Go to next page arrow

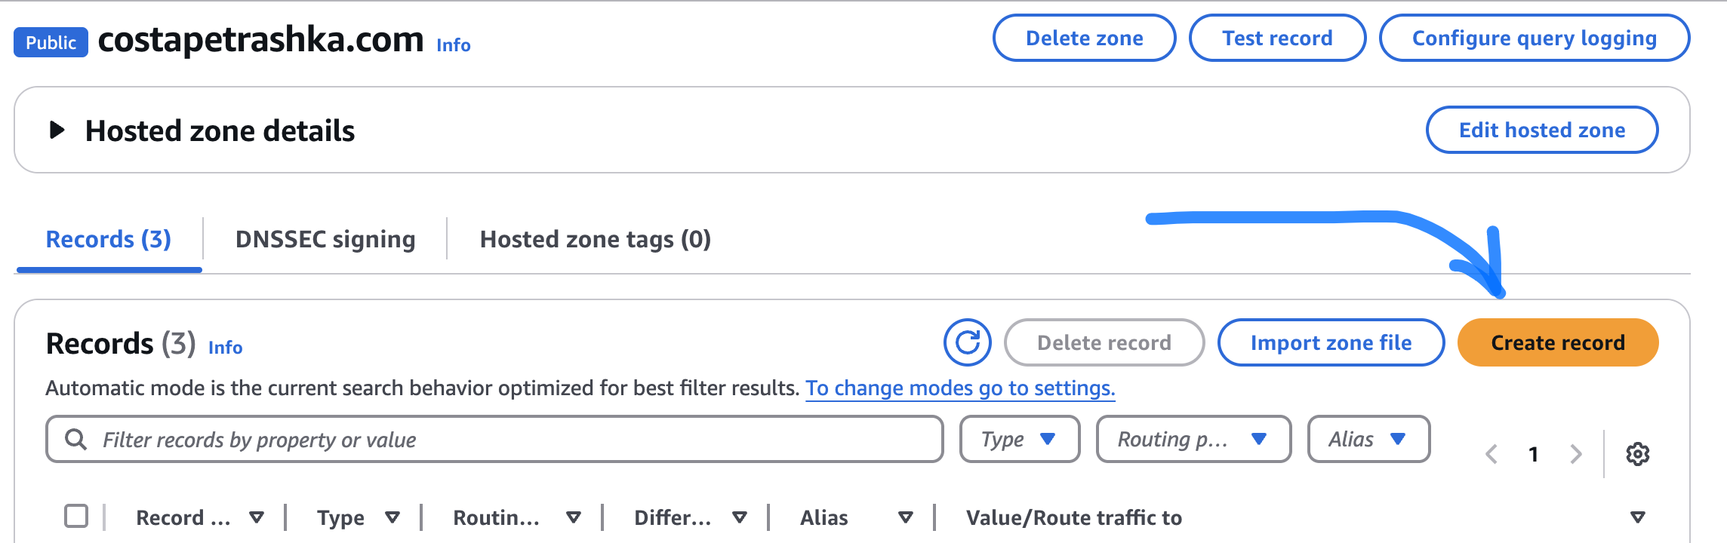pyautogui.click(x=1576, y=454)
